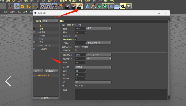Go to previous image with left chevron

8,81
